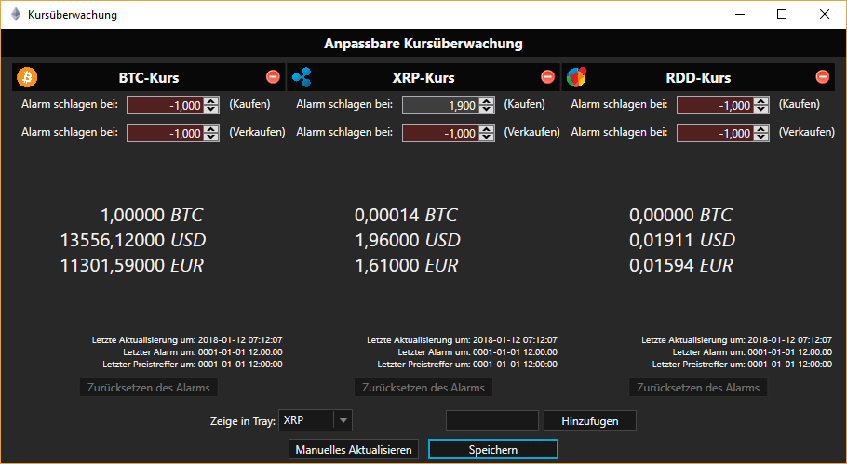Viewport: 847px width, 464px height.
Task: Focus the XRP Verkaufen alarm value field
Action: click(440, 133)
